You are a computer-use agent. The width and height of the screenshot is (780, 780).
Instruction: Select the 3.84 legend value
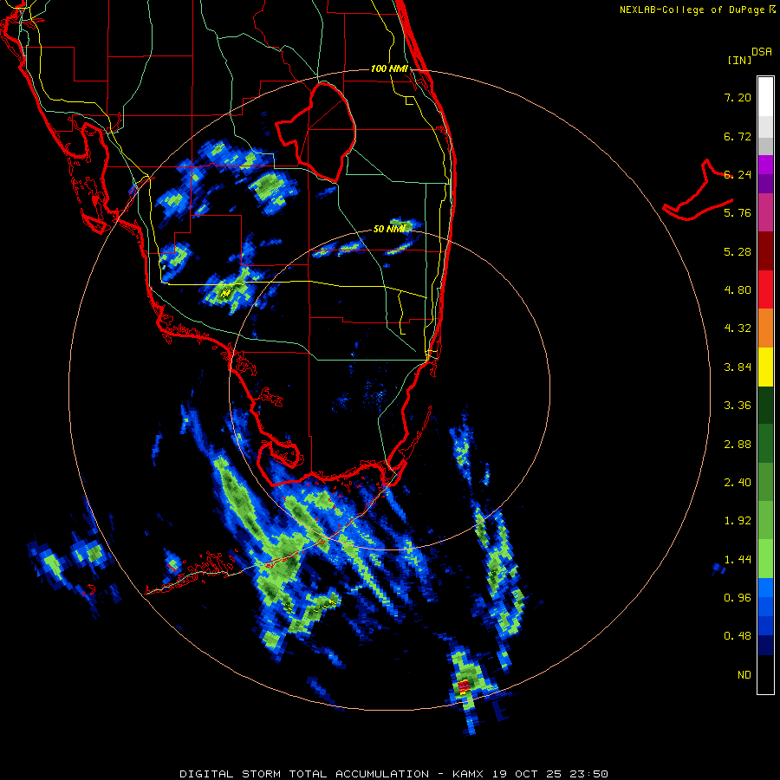pos(738,367)
